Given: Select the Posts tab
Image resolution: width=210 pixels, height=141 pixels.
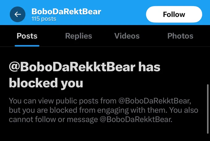Looking at the screenshot, I should [27, 36].
